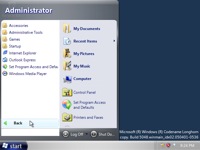Click the magnifier tray icon

pyautogui.click(x=174, y=145)
